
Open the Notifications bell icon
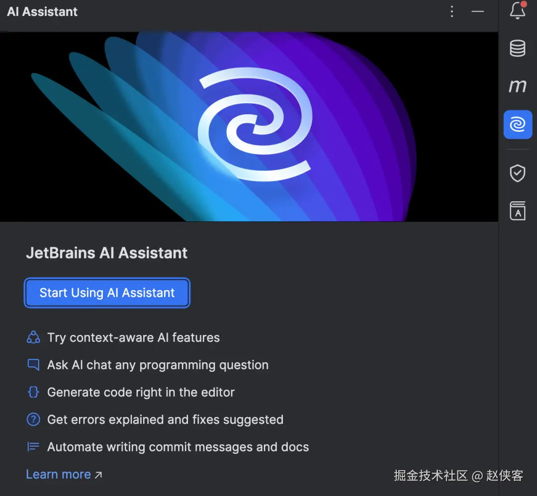pos(518,10)
